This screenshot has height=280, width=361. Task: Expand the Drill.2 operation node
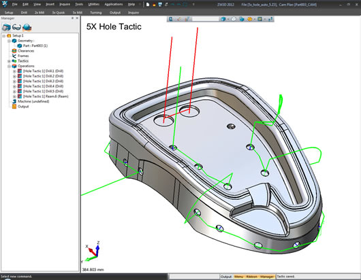[x=14, y=76]
